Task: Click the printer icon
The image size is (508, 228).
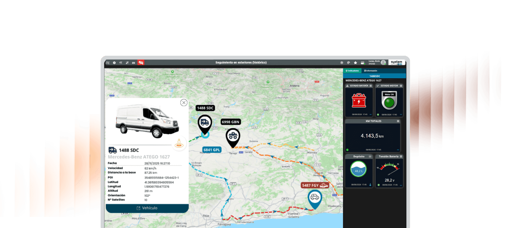Action: [133, 63]
